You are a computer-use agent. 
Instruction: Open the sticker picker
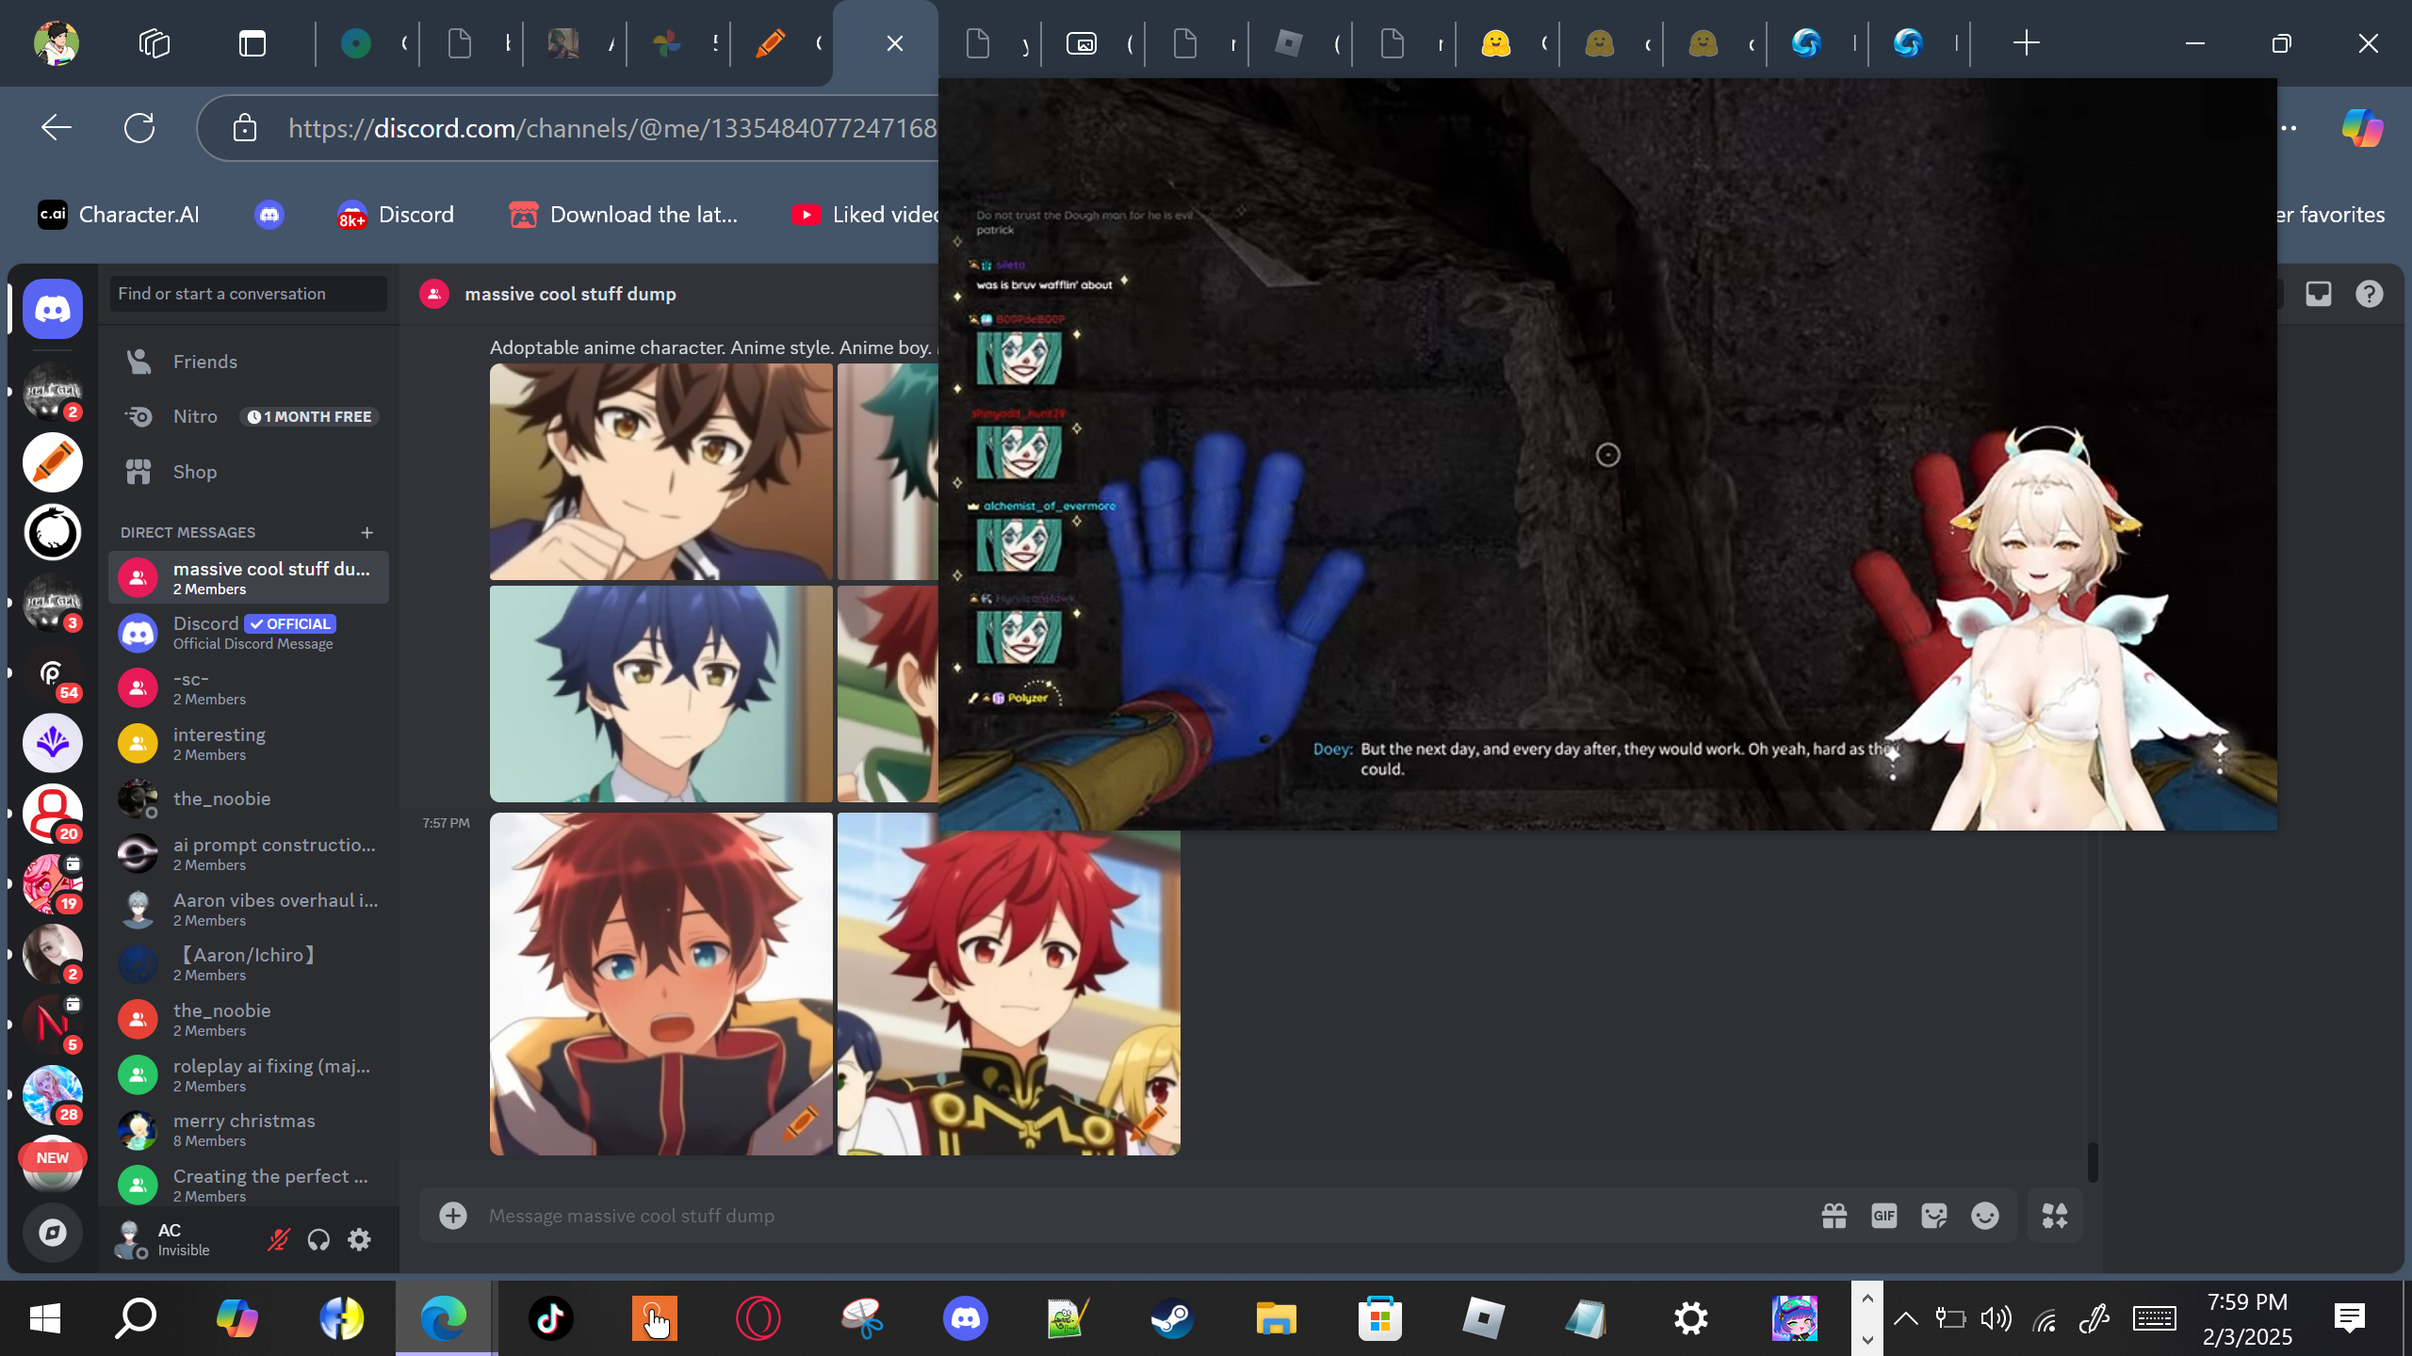(x=1934, y=1216)
